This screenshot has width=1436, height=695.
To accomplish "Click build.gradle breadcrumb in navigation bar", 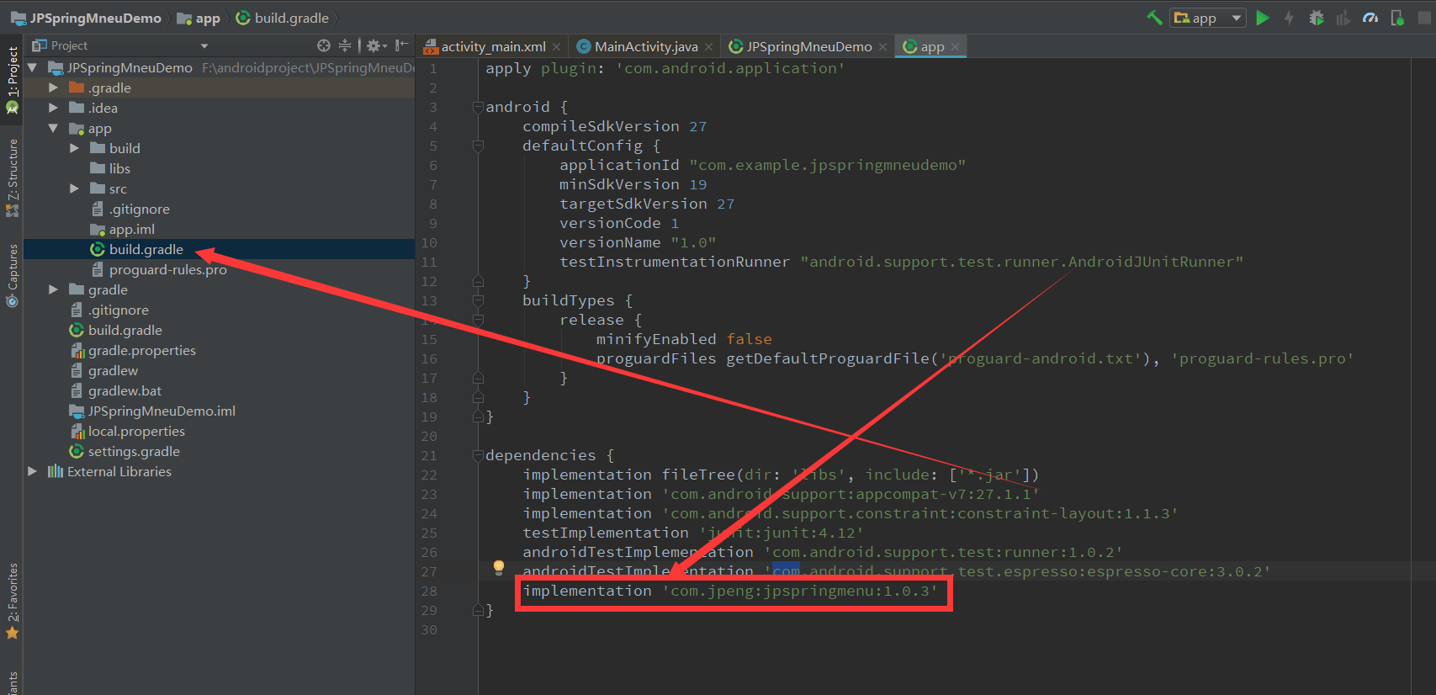I will (282, 18).
